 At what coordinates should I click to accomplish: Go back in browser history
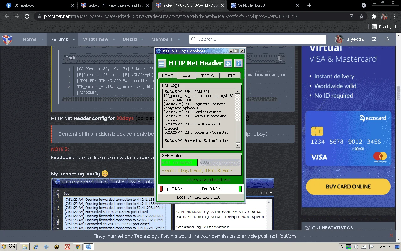coord(8,16)
